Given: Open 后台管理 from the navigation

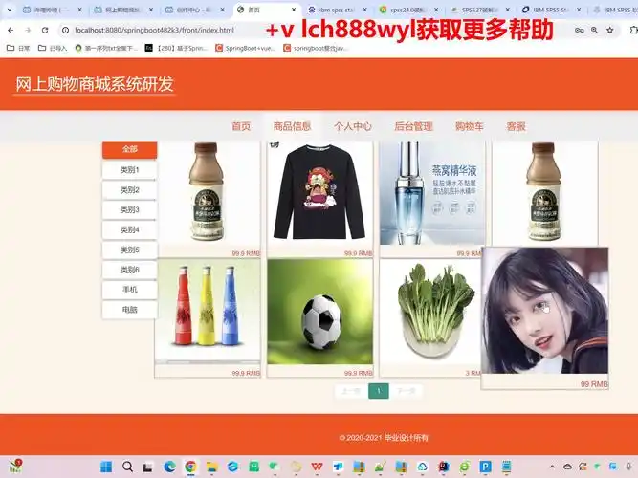Looking at the screenshot, I should [413, 126].
